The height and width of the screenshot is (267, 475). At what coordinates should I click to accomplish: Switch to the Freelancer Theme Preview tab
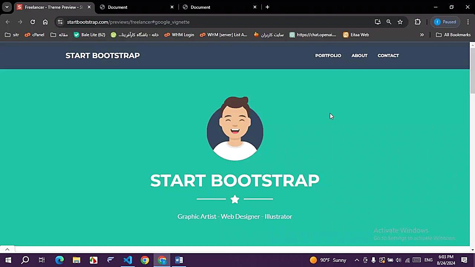53,7
